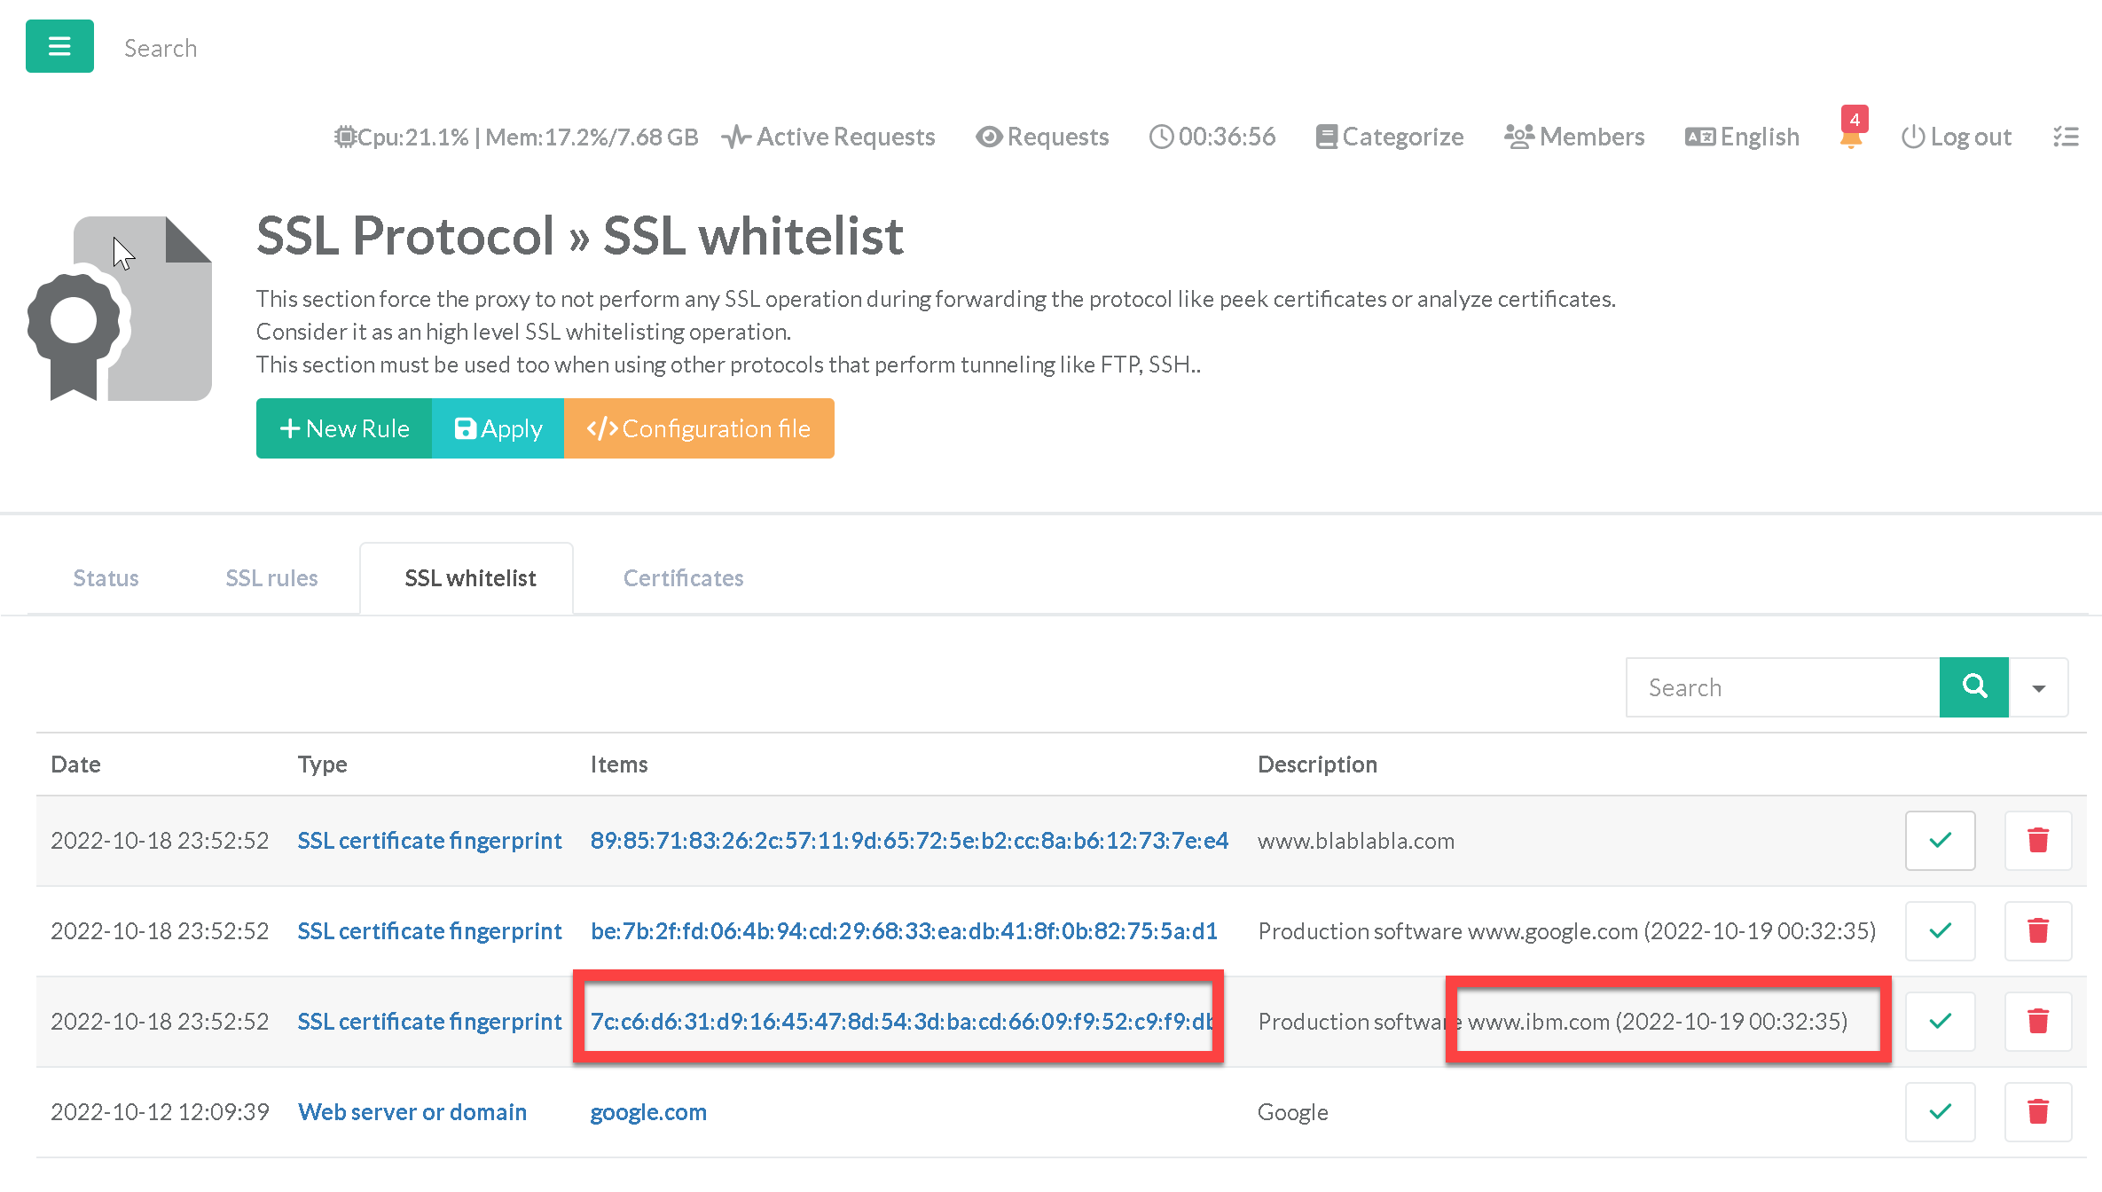Open the Members menu

pyautogui.click(x=1574, y=137)
